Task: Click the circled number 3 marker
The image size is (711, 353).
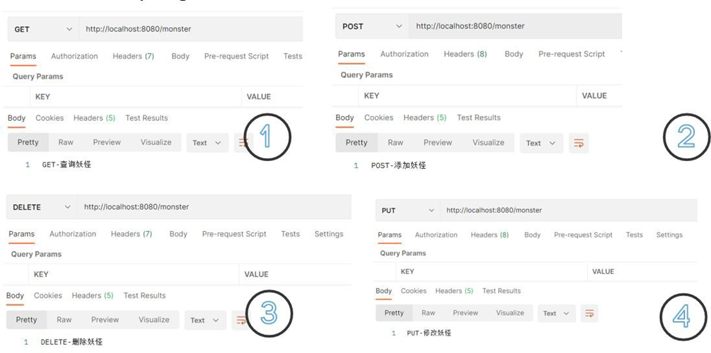Action: click(268, 313)
